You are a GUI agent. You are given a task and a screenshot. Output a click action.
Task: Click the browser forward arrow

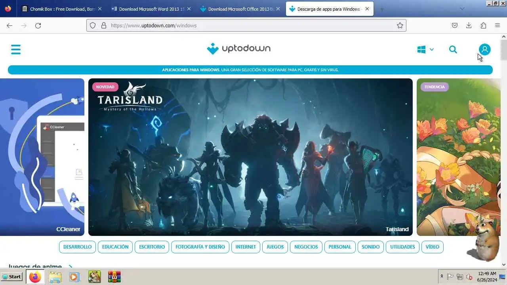[24, 25]
